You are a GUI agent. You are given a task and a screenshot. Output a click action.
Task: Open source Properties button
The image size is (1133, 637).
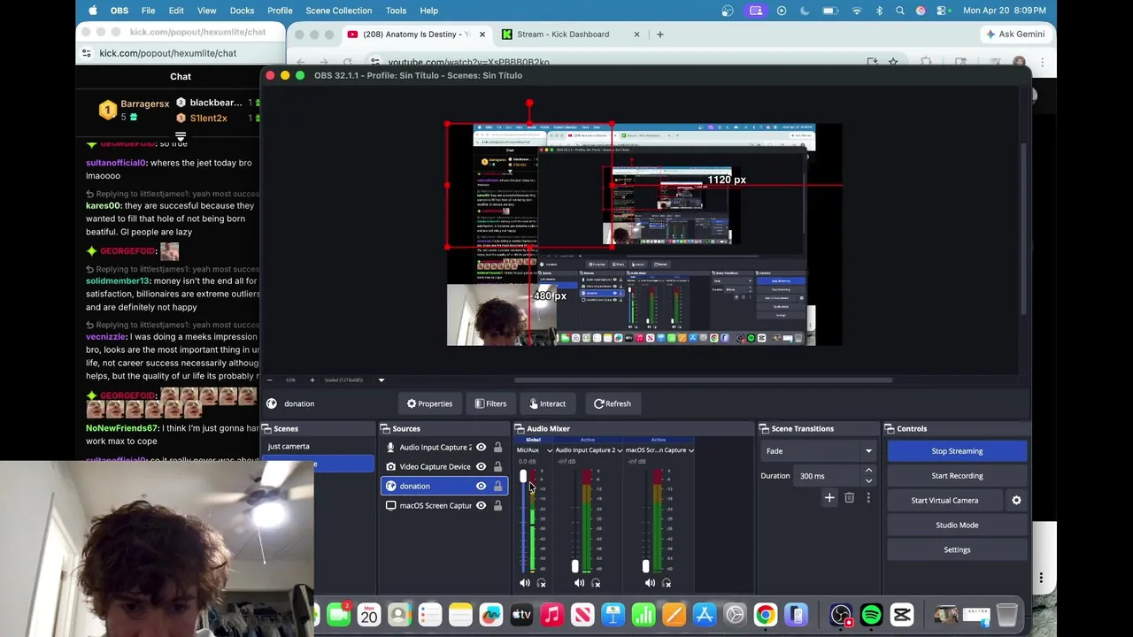429,403
